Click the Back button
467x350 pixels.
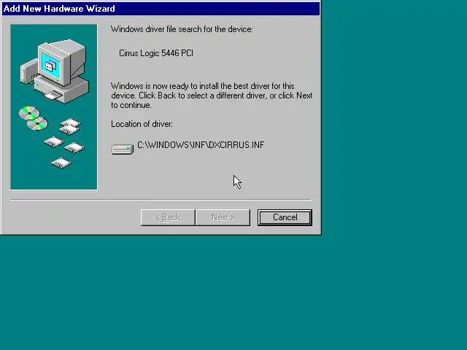tap(168, 217)
